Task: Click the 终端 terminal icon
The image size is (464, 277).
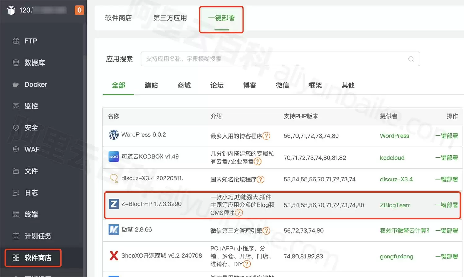Action: click(x=16, y=214)
